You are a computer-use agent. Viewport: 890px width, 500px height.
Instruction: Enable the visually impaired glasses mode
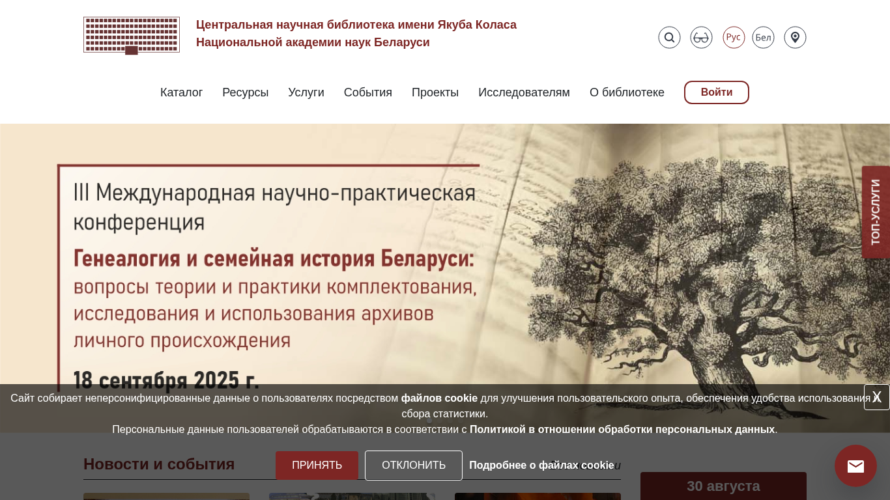[x=701, y=37]
